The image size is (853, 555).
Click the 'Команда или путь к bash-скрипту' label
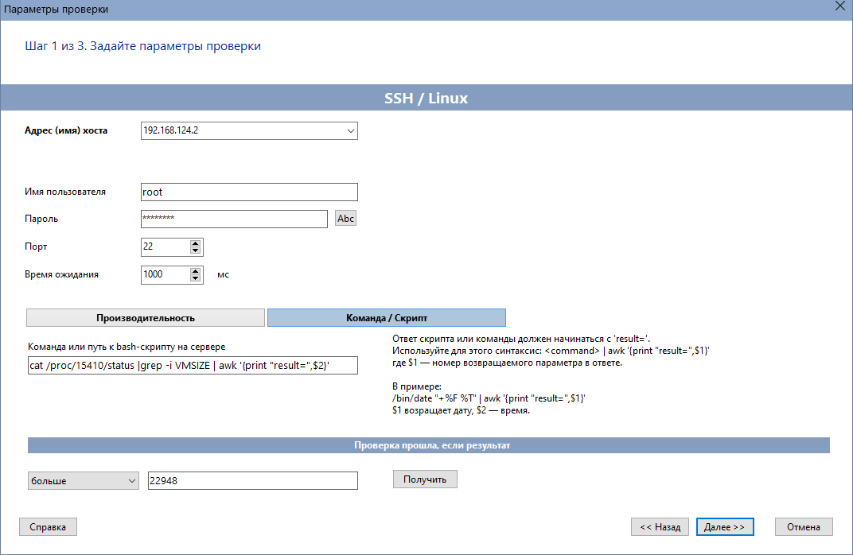[x=127, y=347]
